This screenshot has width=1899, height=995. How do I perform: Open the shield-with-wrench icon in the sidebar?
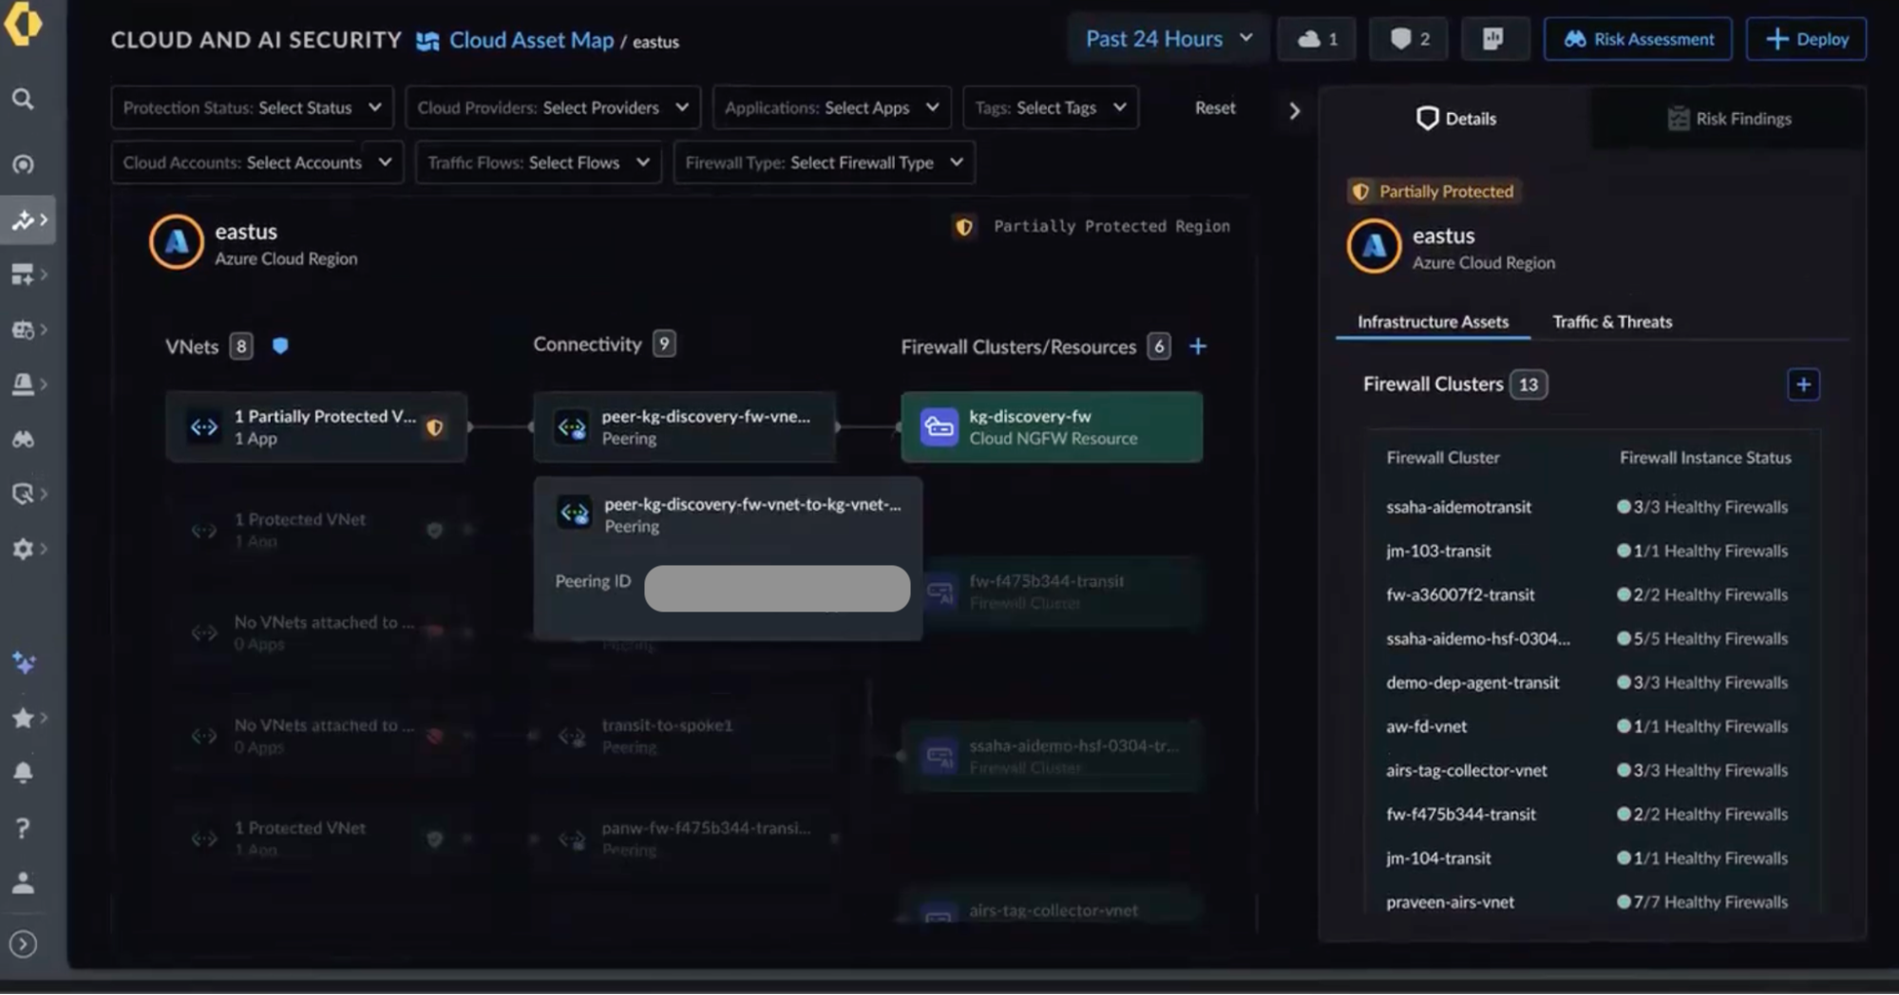(x=23, y=494)
